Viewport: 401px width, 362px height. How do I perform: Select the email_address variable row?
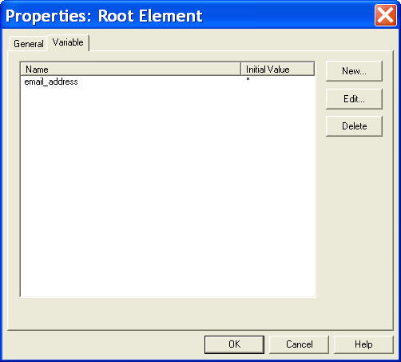[x=168, y=82]
